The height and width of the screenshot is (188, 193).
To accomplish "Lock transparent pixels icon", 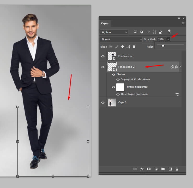I will tap(111, 47).
